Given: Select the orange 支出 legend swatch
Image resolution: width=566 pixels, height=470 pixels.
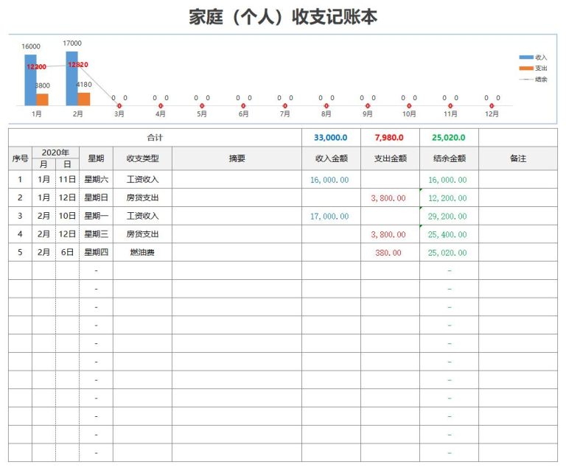Looking at the screenshot, I should 526,69.
